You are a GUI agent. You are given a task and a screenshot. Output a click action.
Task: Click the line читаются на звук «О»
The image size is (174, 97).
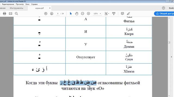(83, 88)
